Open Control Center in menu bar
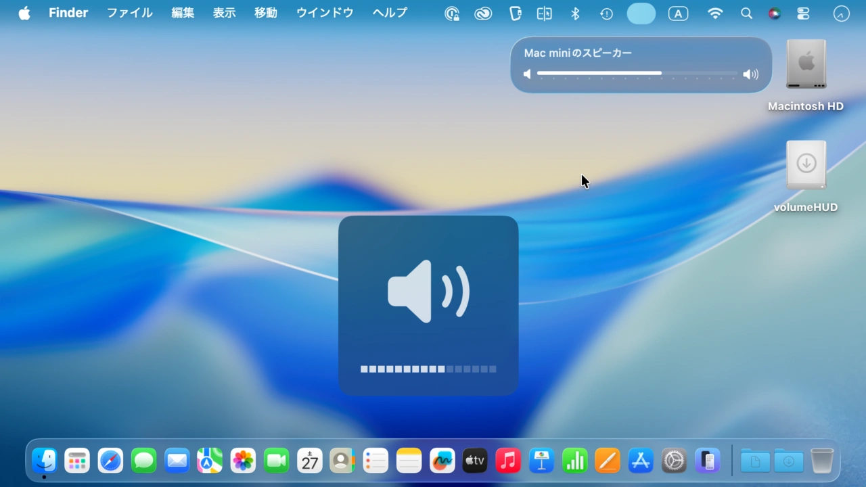The width and height of the screenshot is (866, 487). point(803,14)
